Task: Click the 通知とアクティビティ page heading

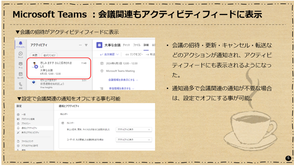Action: 69,106
